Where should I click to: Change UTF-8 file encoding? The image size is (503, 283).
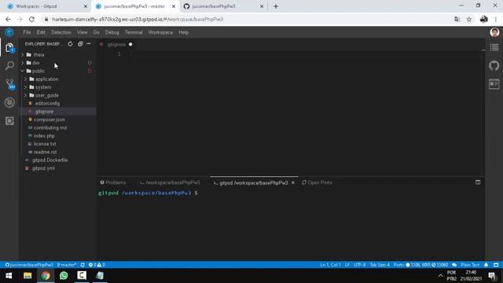pos(360,265)
